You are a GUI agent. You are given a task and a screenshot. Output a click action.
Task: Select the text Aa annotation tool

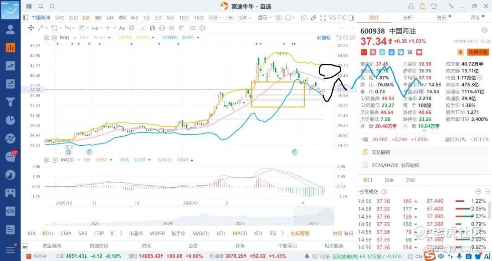pyautogui.click(x=123, y=28)
